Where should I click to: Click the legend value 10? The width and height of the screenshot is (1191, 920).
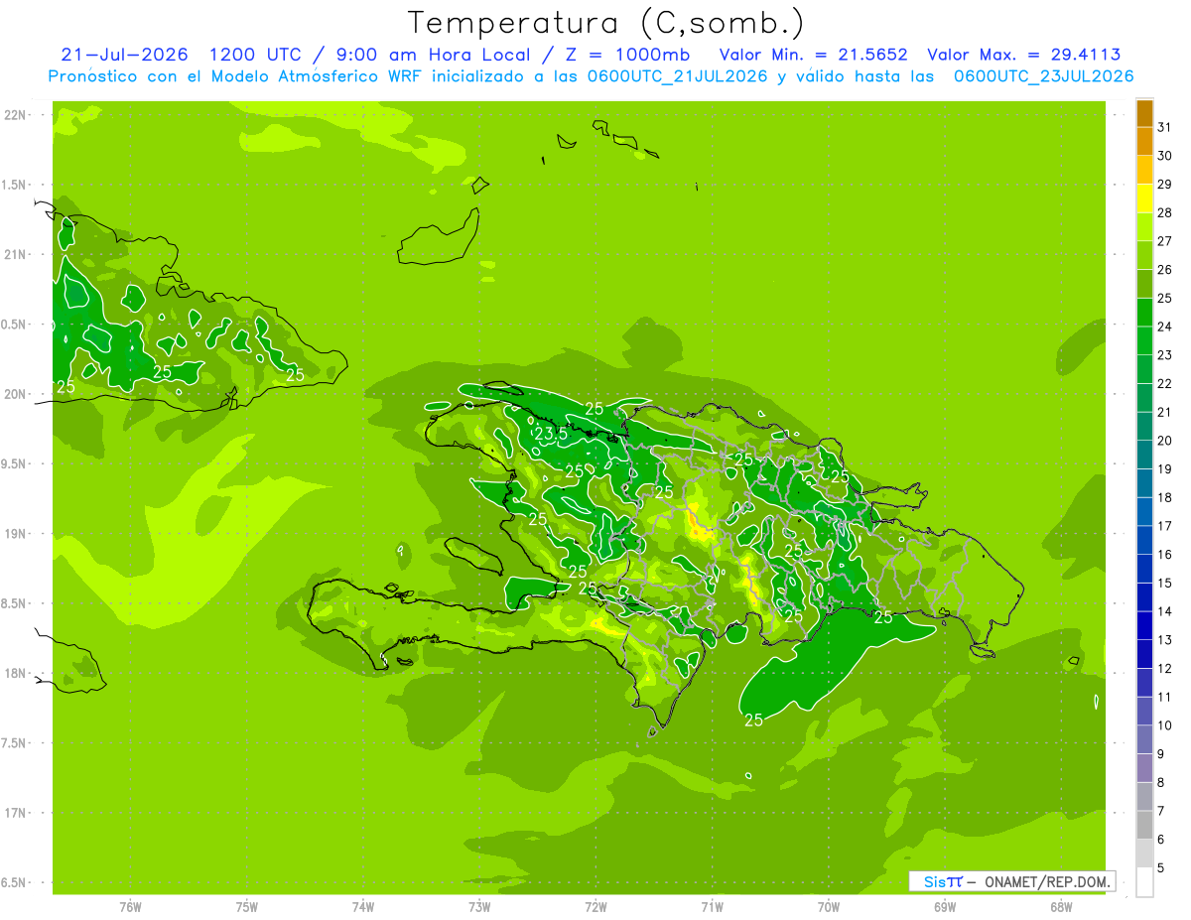tap(1164, 725)
